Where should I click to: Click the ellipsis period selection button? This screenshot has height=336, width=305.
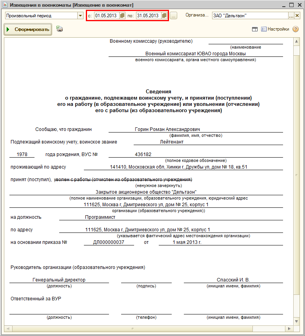pyautogui.click(x=173, y=16)
